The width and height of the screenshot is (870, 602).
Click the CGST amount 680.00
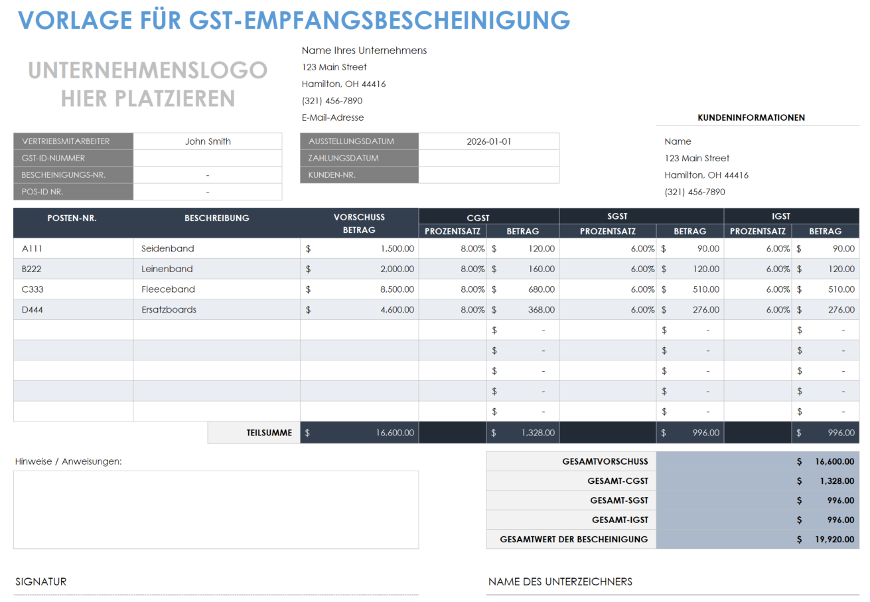point(542,289)
